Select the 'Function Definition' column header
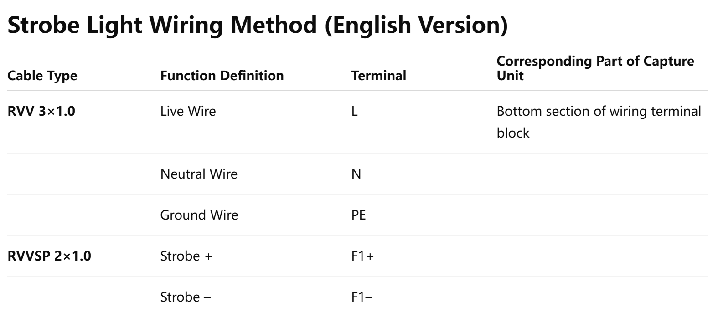The width and height of the screenshot is (713, 318). coord(222,76)
